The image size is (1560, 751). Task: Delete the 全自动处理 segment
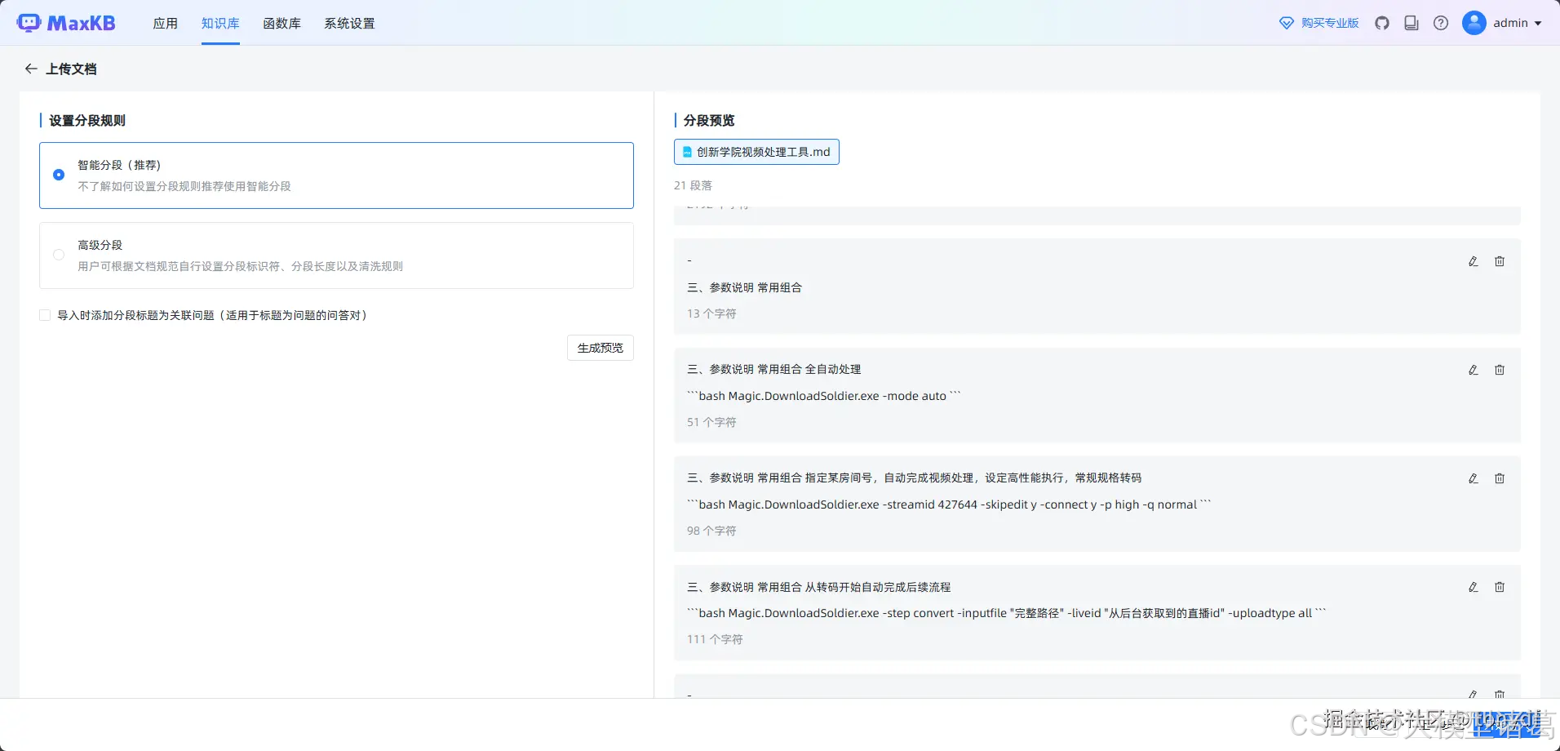point(1500,370)
